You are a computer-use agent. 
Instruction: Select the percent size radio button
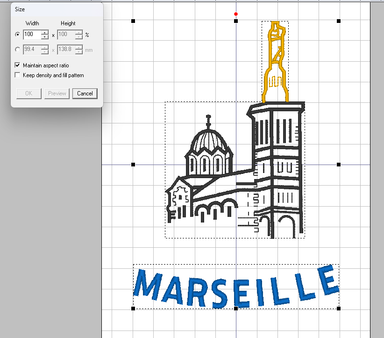click(17, 35)
